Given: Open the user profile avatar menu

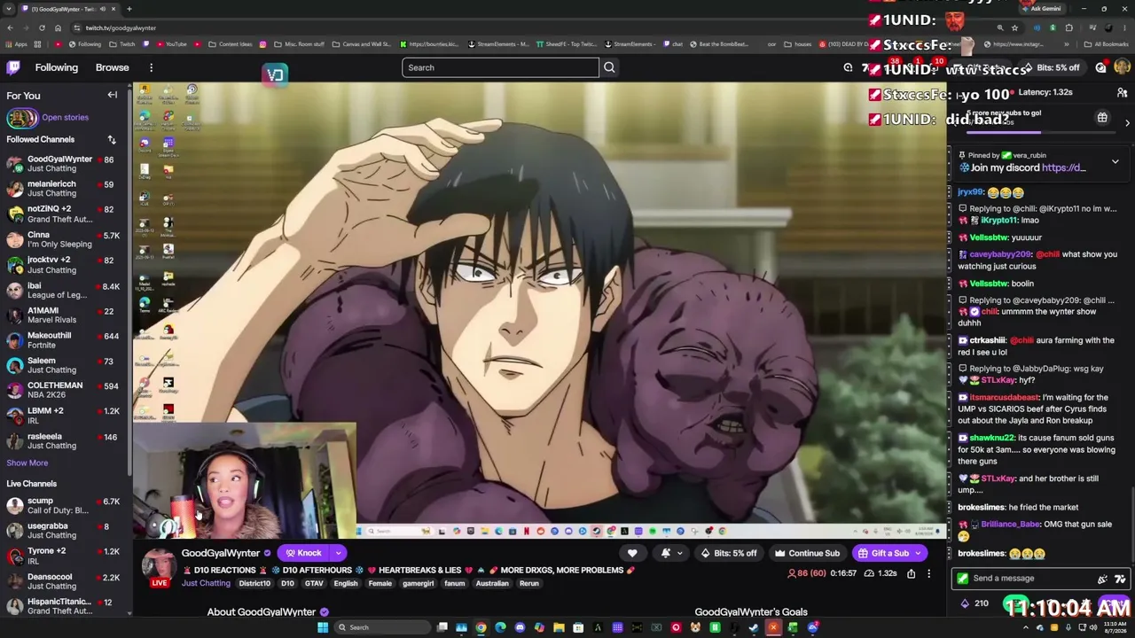Looking at the screenshot, I should [1123, 67].
